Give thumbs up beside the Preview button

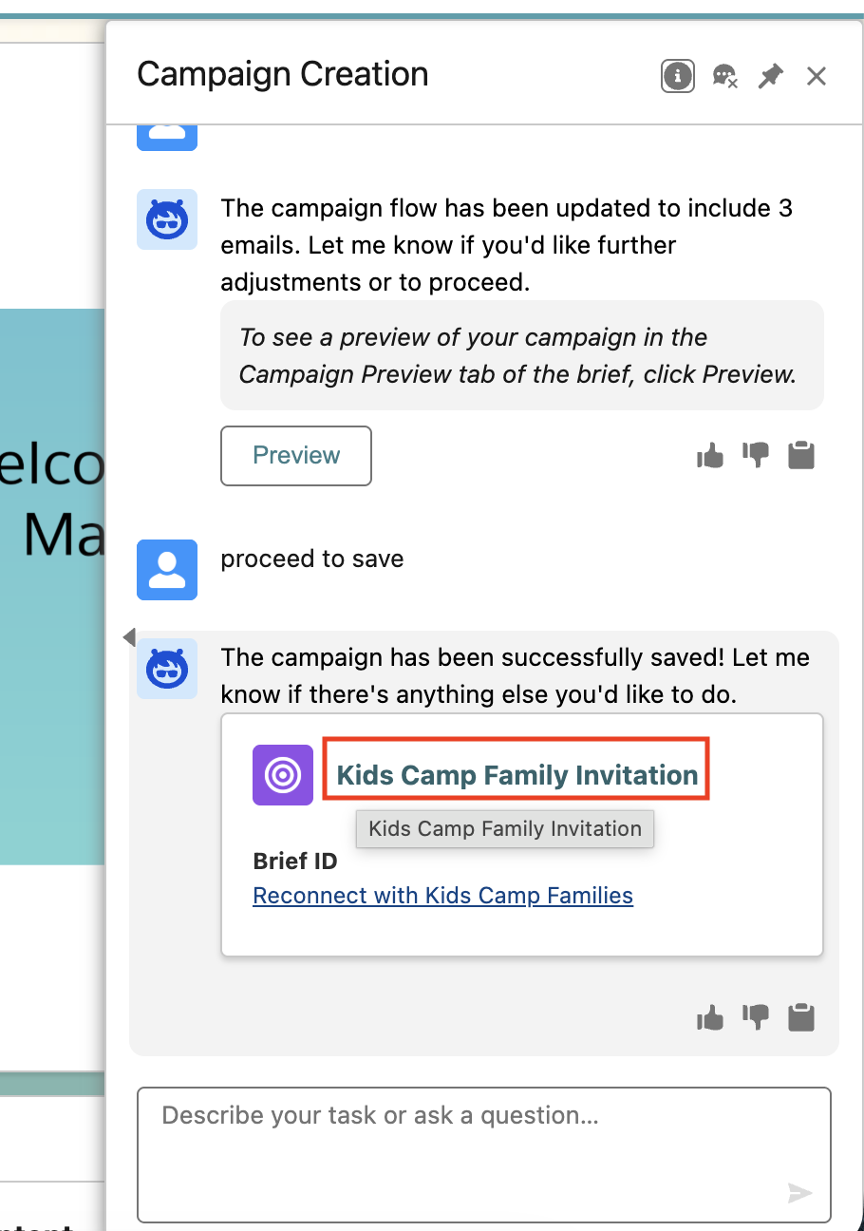point(710,457)
